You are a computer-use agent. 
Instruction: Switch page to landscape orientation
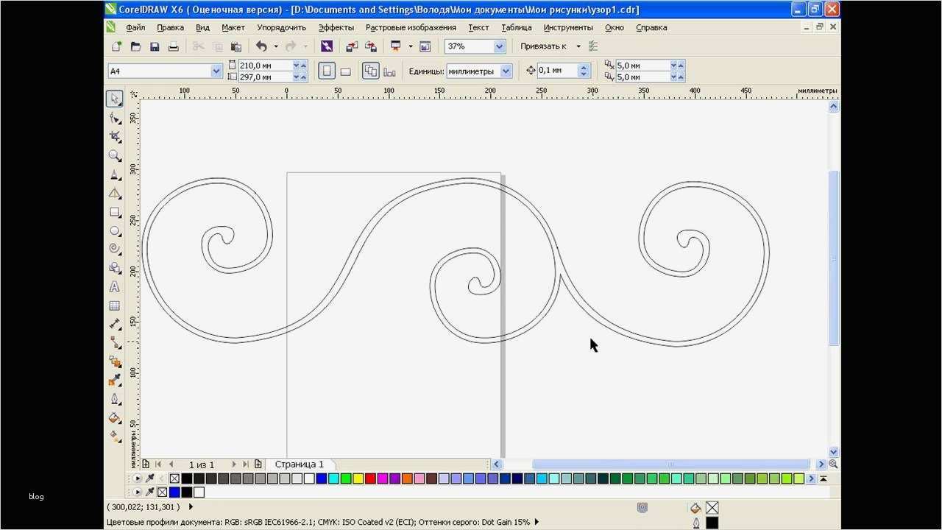coord(345,71)
